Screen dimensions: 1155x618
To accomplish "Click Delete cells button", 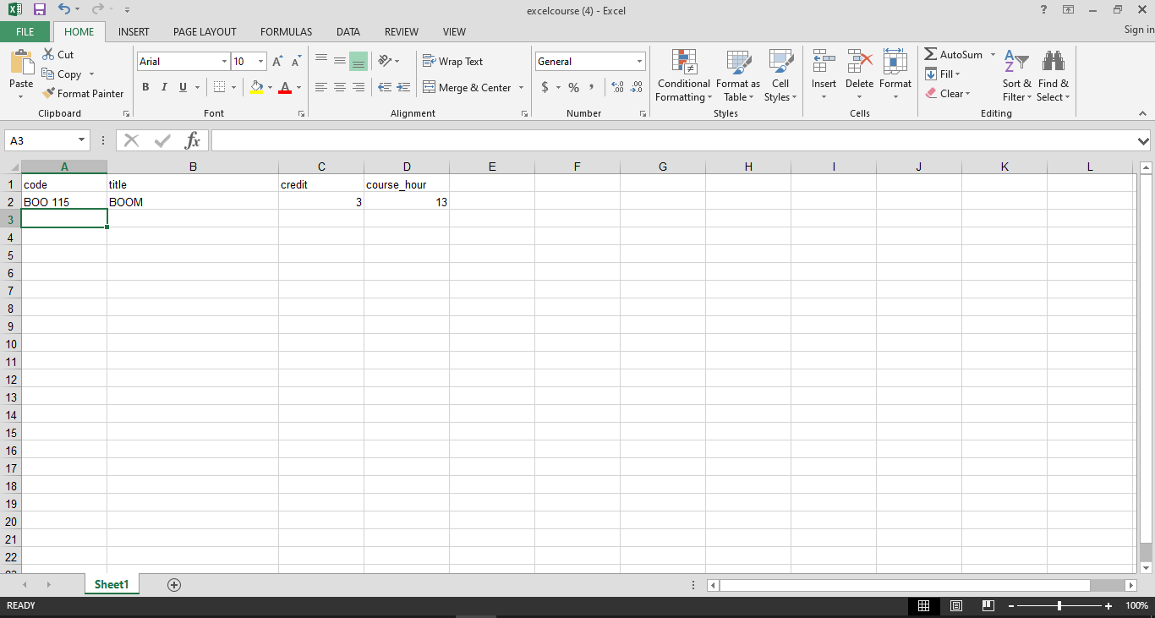I will [859, 74].
